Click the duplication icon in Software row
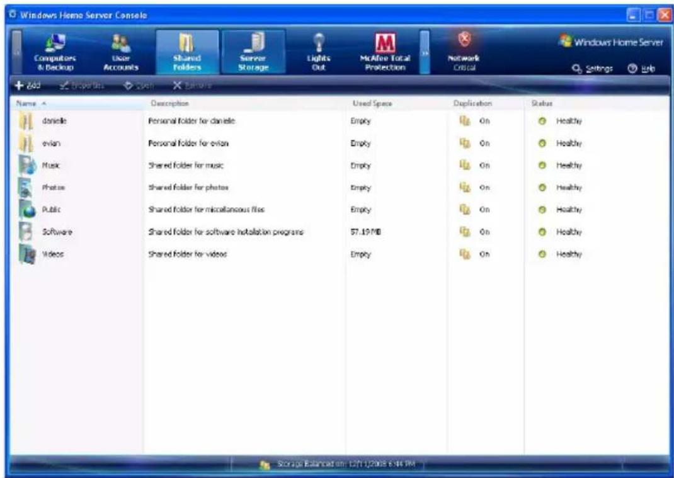The height and width of the screenshot is (478, 674). (465, 232)
